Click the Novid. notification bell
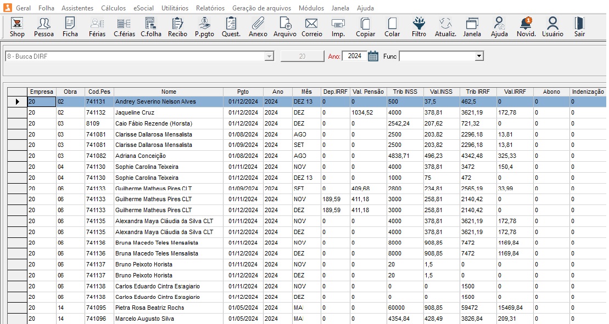 526,26
